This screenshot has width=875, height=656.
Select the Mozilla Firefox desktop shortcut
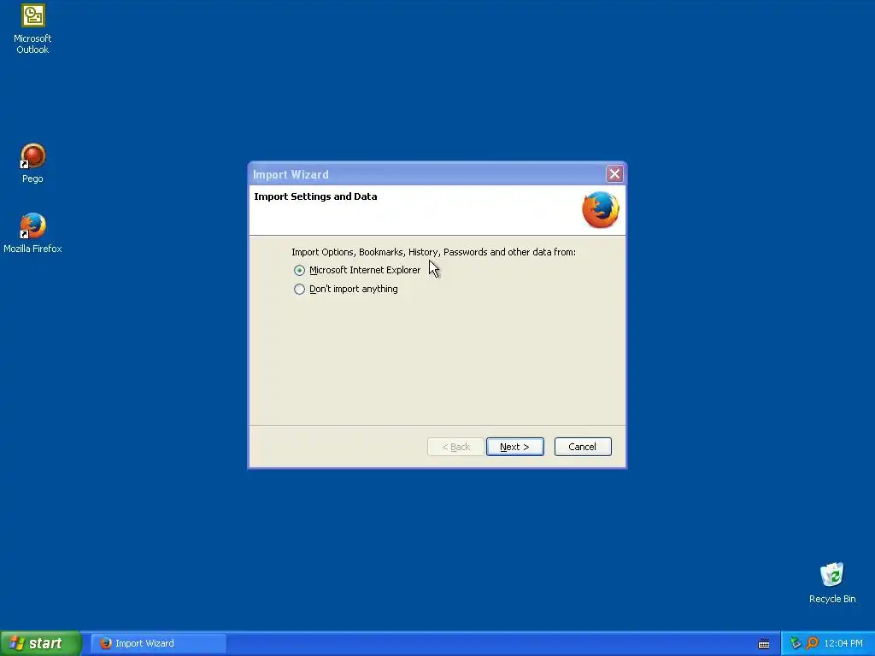(x=32, y=233)
